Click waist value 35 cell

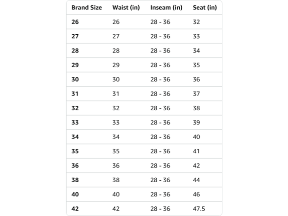[x=116, y=151]
